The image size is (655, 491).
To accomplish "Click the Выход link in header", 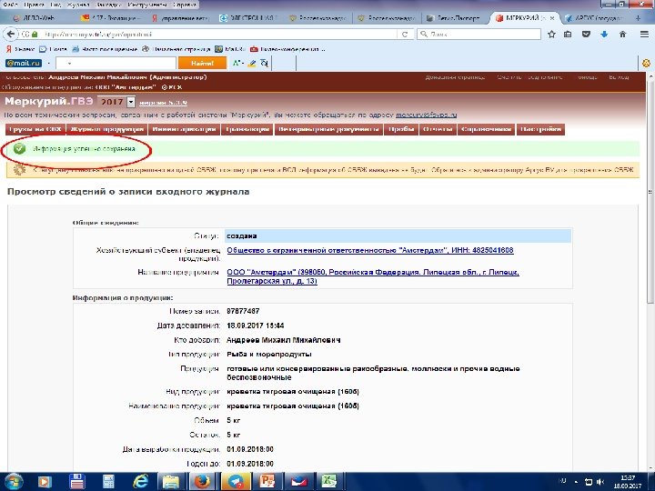I will (x=620, y=77).
